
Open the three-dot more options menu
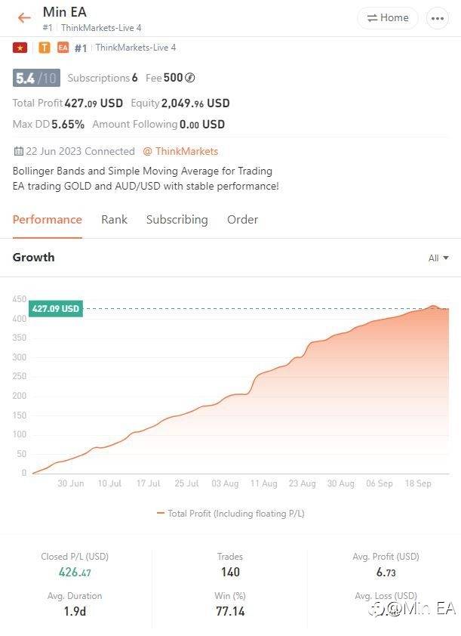click(438, 18)
